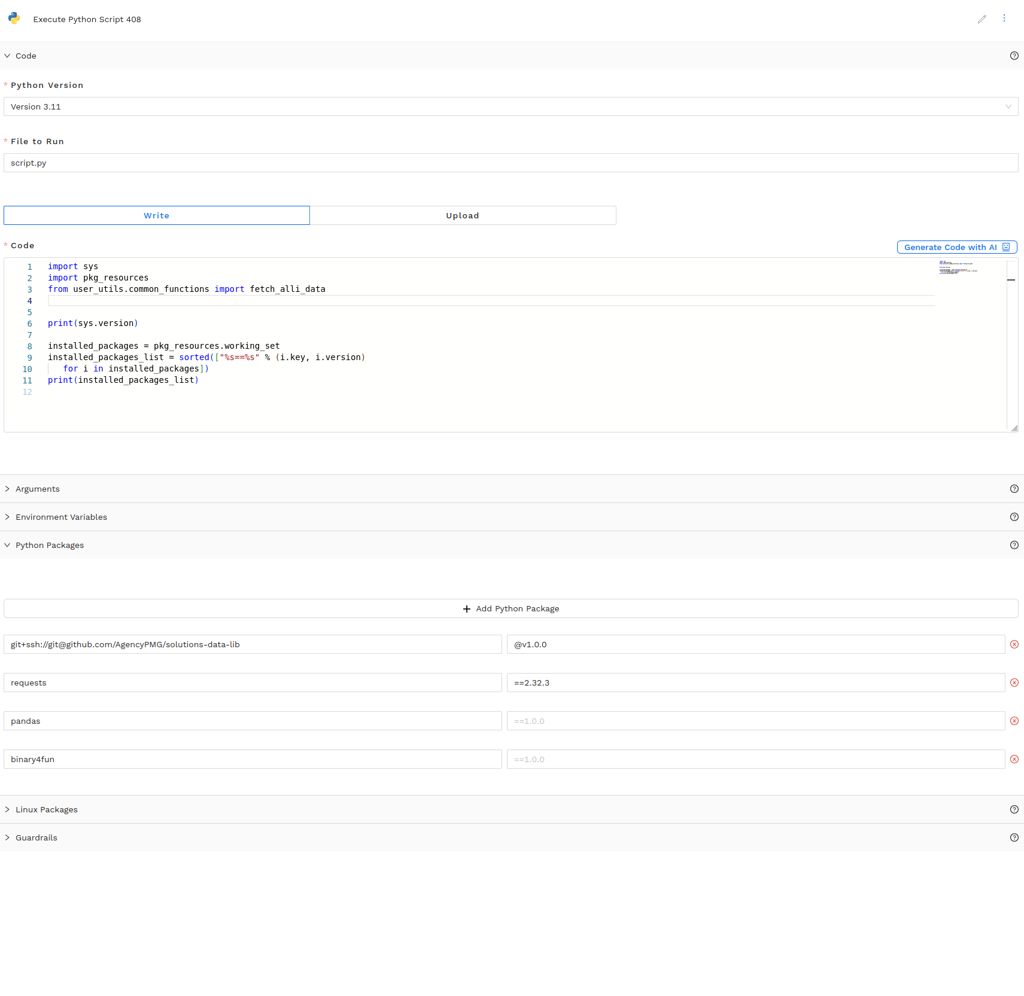1024x996 pixels.
Task: Remove the binary4fun package row
Action: (1014, 759)
